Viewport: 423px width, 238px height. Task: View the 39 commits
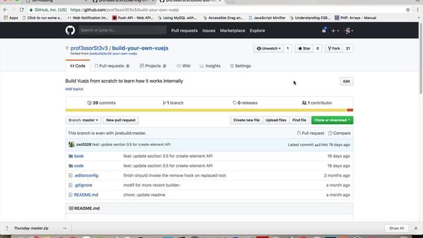[x=101, y=103]
